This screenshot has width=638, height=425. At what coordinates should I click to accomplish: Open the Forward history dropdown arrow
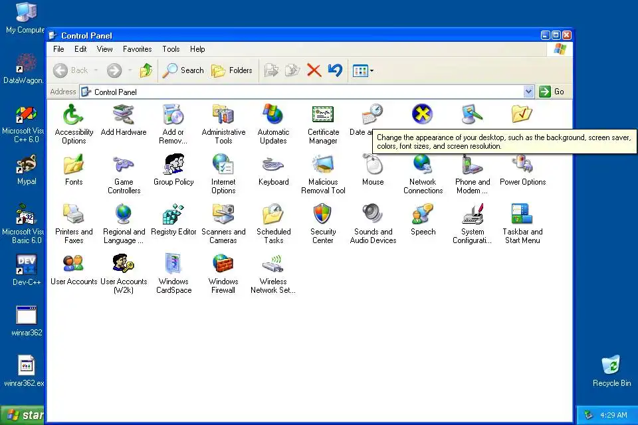coord(130,70)
